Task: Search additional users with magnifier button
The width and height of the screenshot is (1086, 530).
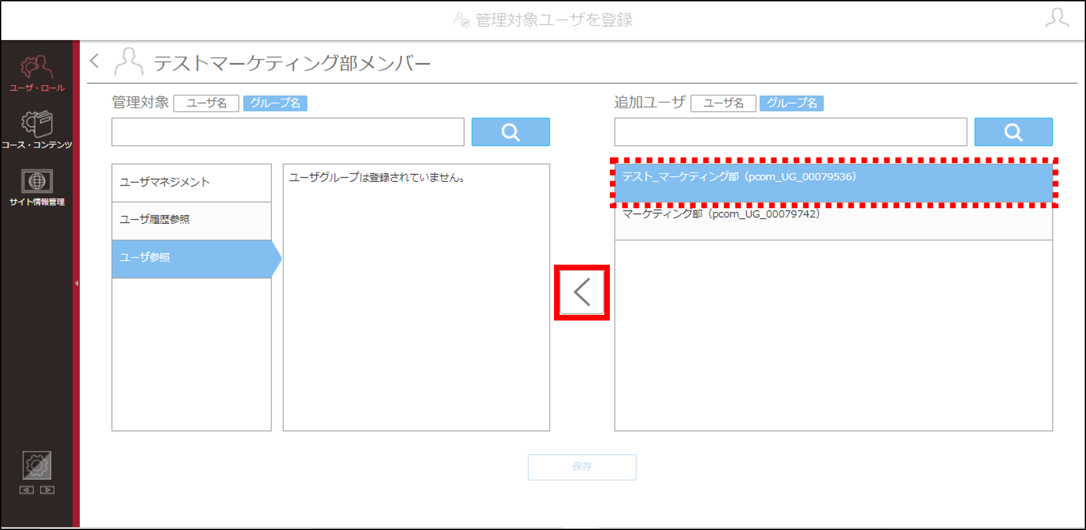Action: pos(1013,132)
